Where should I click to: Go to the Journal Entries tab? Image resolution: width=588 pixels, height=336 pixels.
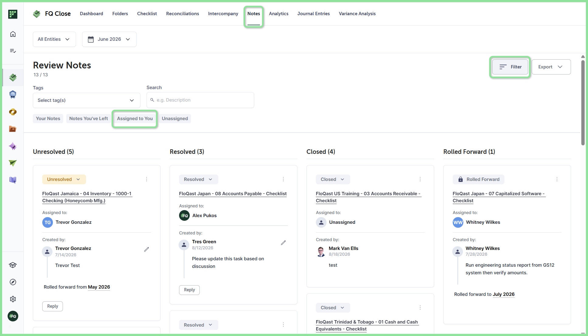313,14
